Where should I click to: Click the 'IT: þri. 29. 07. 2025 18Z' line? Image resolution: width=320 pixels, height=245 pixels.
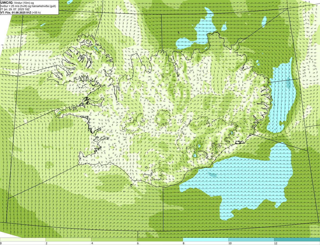tap(15, 9)
